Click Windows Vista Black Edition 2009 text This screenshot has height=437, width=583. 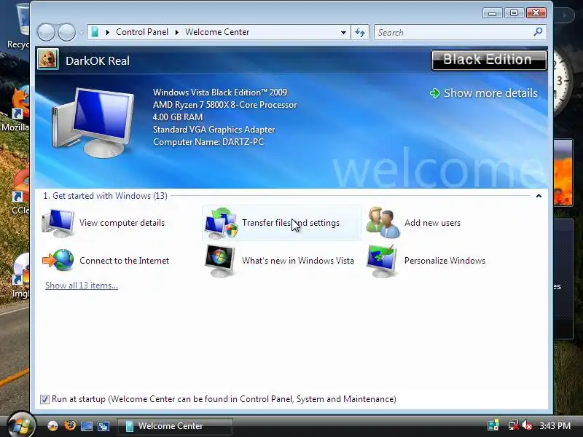[x=220, y=92]
